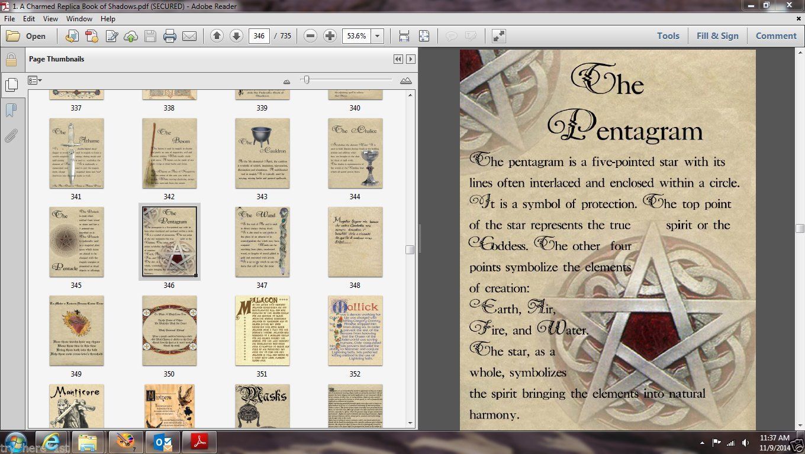
Task: Click the thumbnail size slider handle
Action: pos(306,80)
